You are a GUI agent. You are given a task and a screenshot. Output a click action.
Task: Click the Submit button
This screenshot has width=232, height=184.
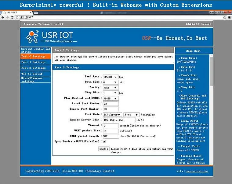pyautogui.click(x=104, y=149)
